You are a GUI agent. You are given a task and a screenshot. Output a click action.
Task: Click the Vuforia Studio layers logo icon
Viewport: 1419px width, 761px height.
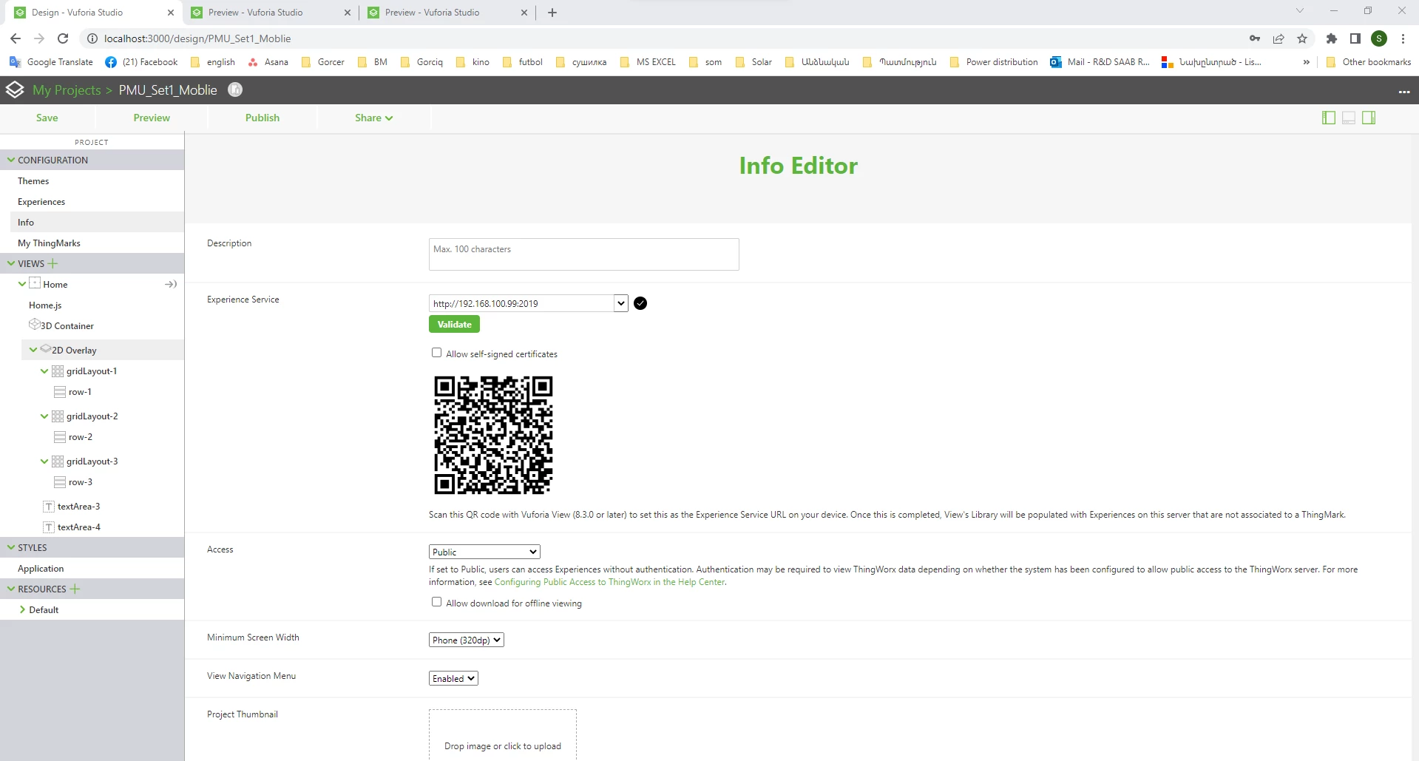pos(15,89)
